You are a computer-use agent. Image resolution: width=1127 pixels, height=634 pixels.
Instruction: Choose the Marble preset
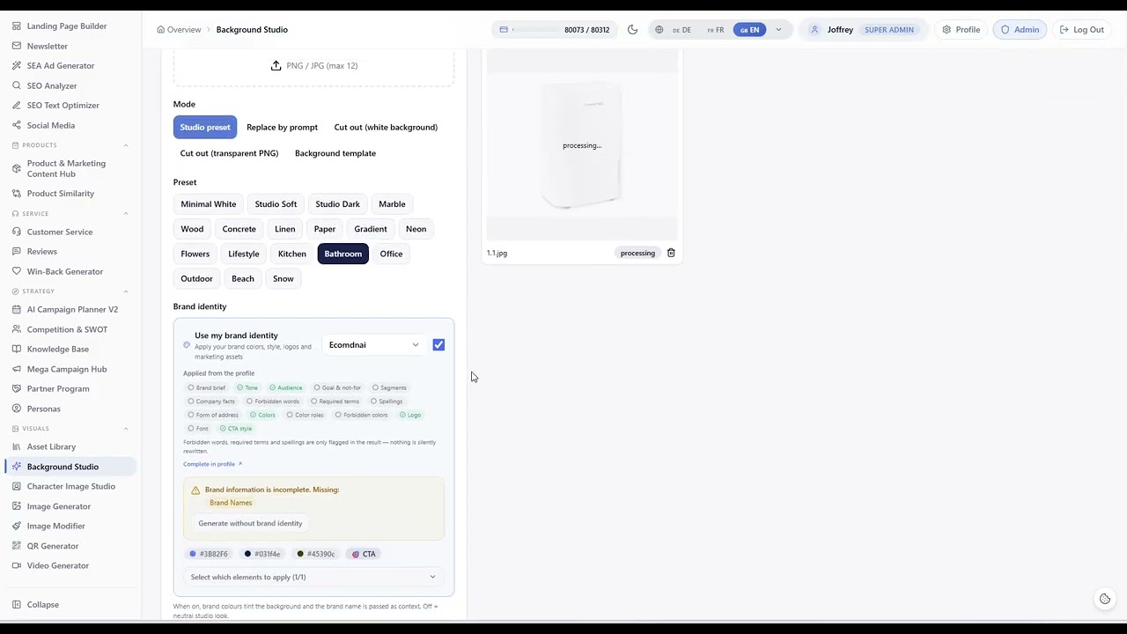pyautogui.click(x=392, y=203)
